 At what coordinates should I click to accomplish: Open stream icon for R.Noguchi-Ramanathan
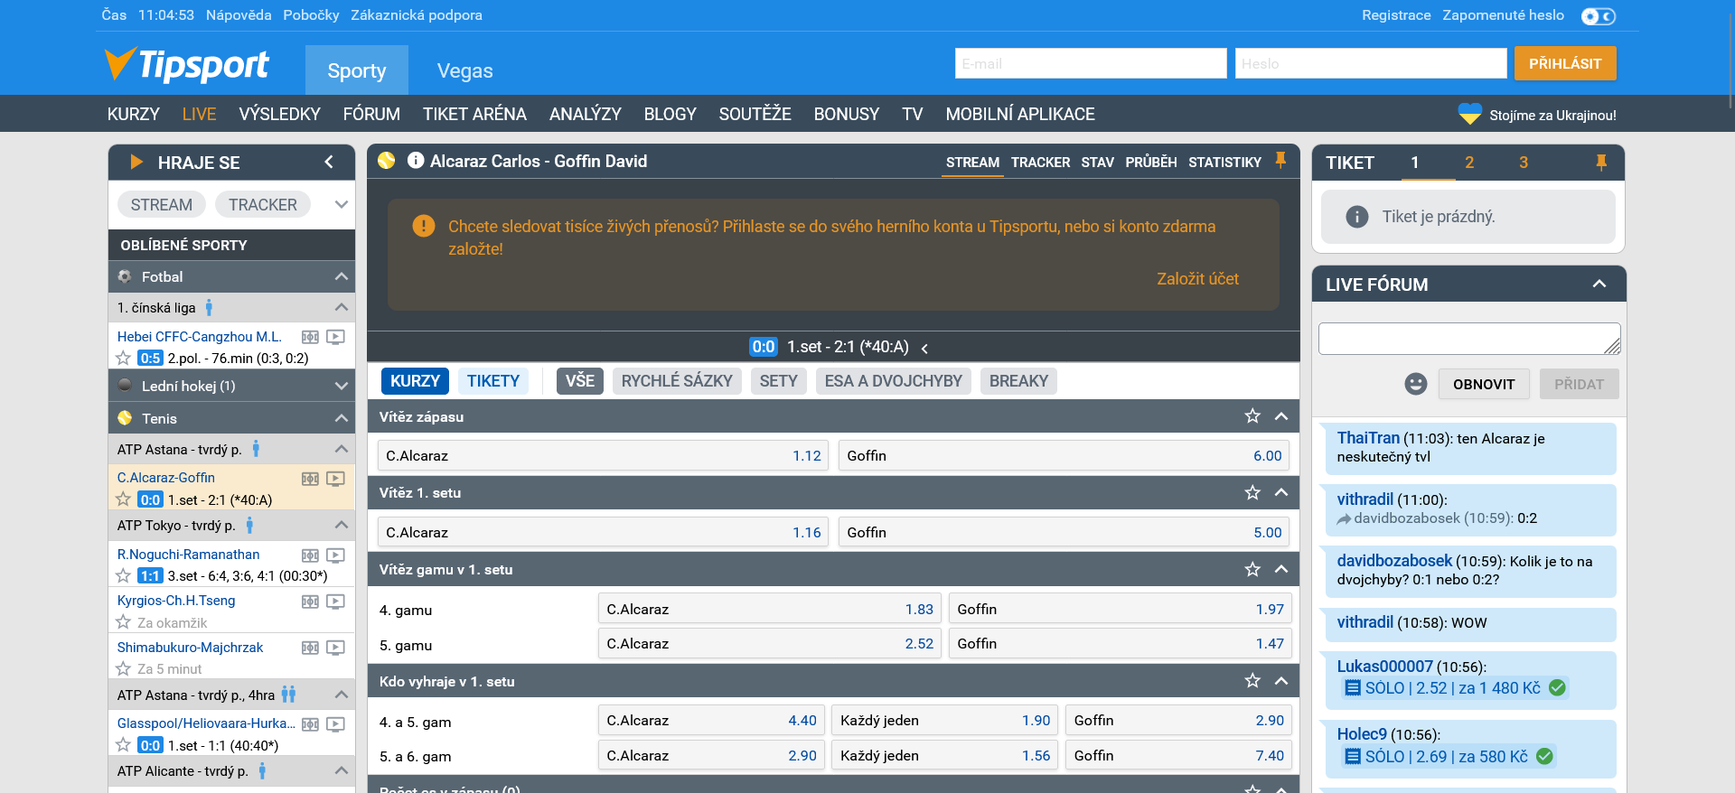(335, 555)
